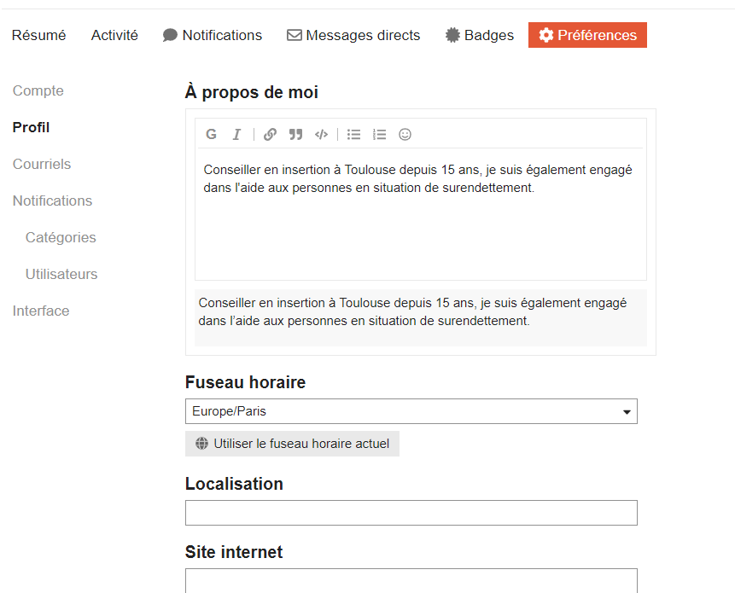This screenshot has height=593, width=735.
Task: Click the Europe/Paris dropdown arrow
Action: pyautogui.click(x=627, y=412)
